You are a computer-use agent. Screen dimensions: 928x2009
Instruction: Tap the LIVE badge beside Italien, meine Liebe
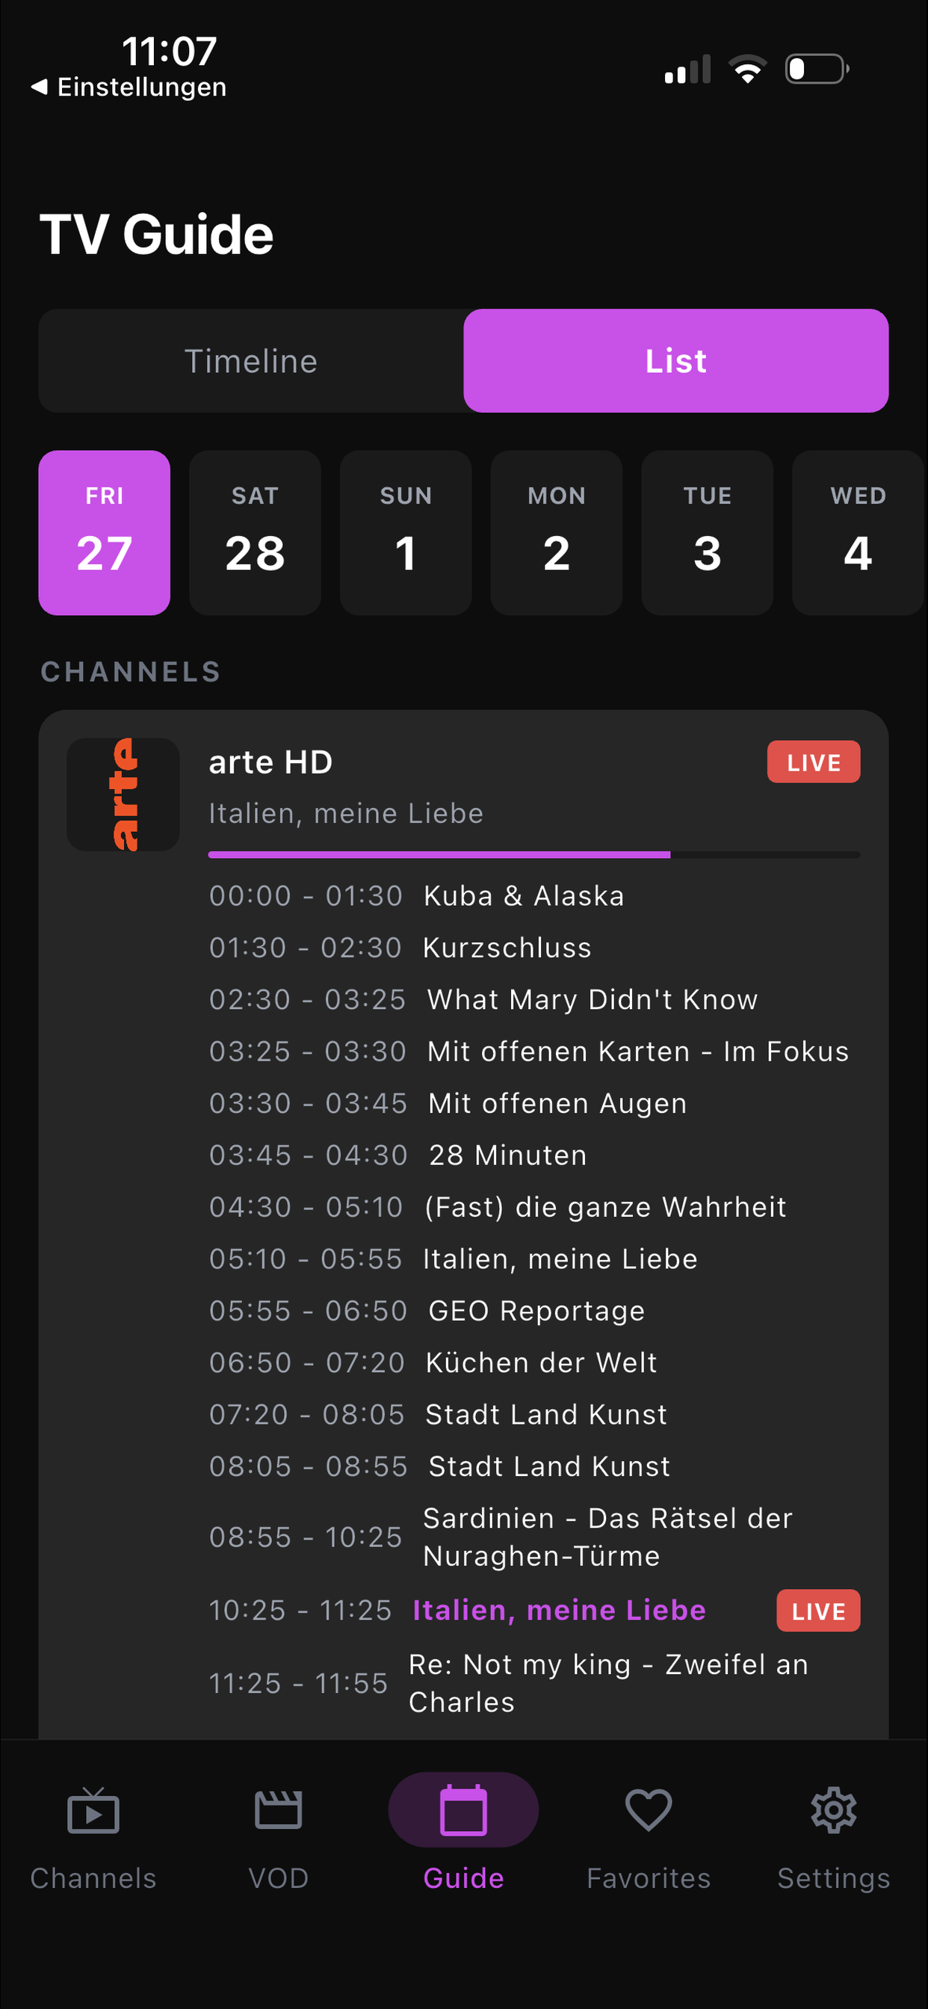[x=817, y=1611]
